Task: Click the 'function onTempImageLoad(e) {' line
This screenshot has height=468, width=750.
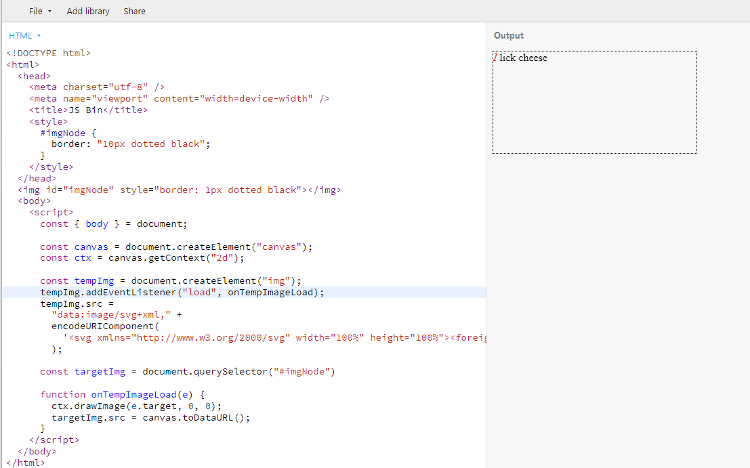Action: [x=123, y=394]
